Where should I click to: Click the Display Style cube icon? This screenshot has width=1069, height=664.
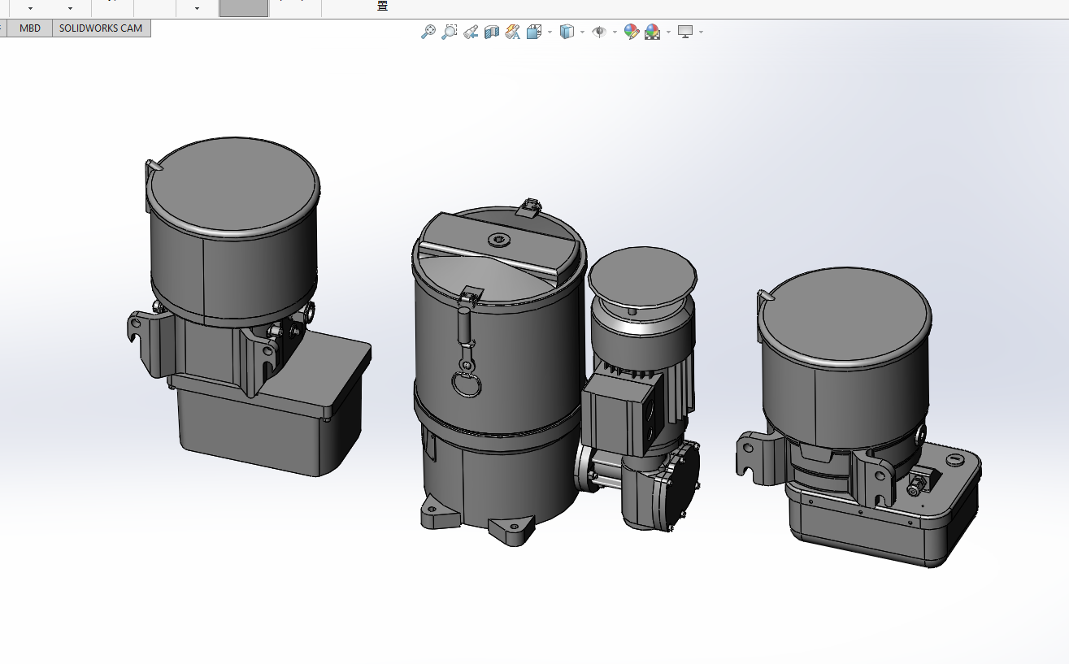click(567, 33)
